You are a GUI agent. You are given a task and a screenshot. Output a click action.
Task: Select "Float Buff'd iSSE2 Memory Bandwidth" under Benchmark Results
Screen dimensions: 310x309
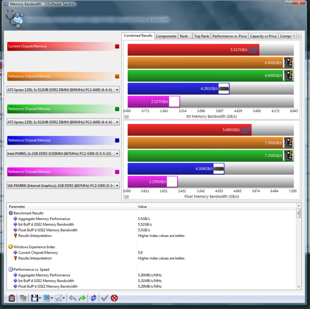coord(48,230)
